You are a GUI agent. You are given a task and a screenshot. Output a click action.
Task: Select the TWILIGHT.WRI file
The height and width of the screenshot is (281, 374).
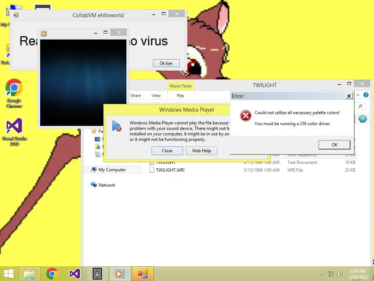170,170
